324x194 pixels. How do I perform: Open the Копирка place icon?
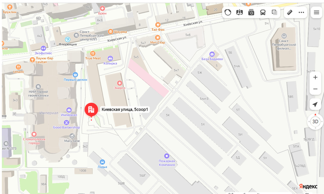(110, 58)
